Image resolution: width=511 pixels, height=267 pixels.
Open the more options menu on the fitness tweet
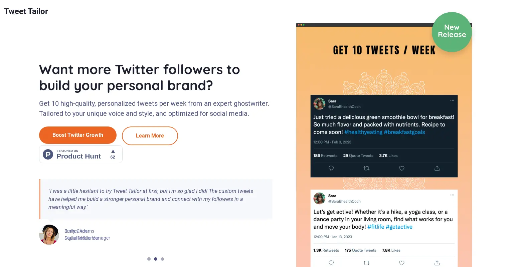[452, 195]
